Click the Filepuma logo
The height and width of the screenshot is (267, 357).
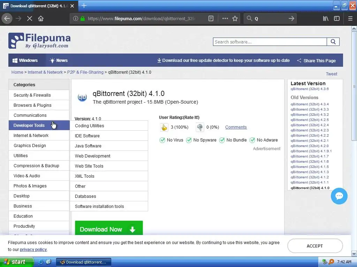(39, 41)
